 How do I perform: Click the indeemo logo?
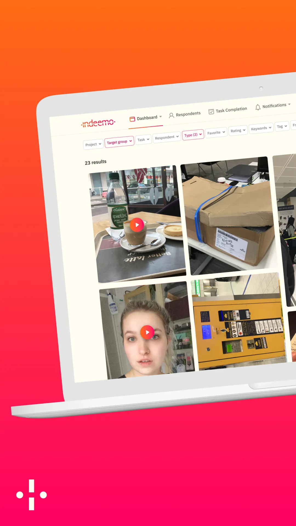point(98,123)
